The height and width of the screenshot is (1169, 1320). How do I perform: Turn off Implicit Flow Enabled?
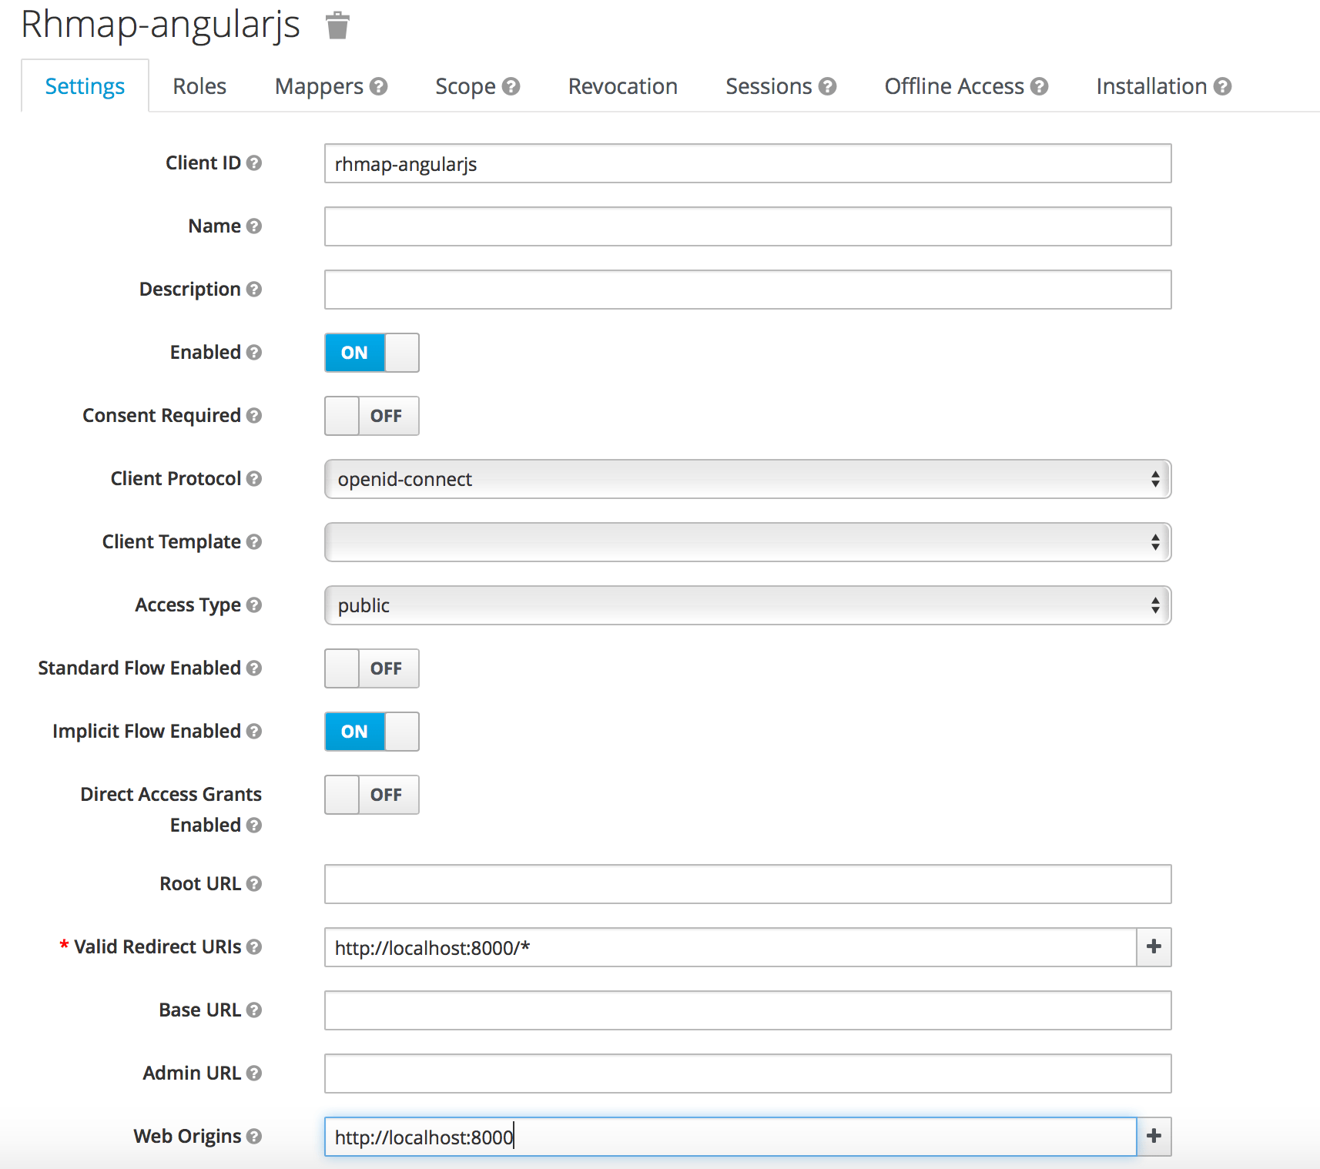click(371, 732)
